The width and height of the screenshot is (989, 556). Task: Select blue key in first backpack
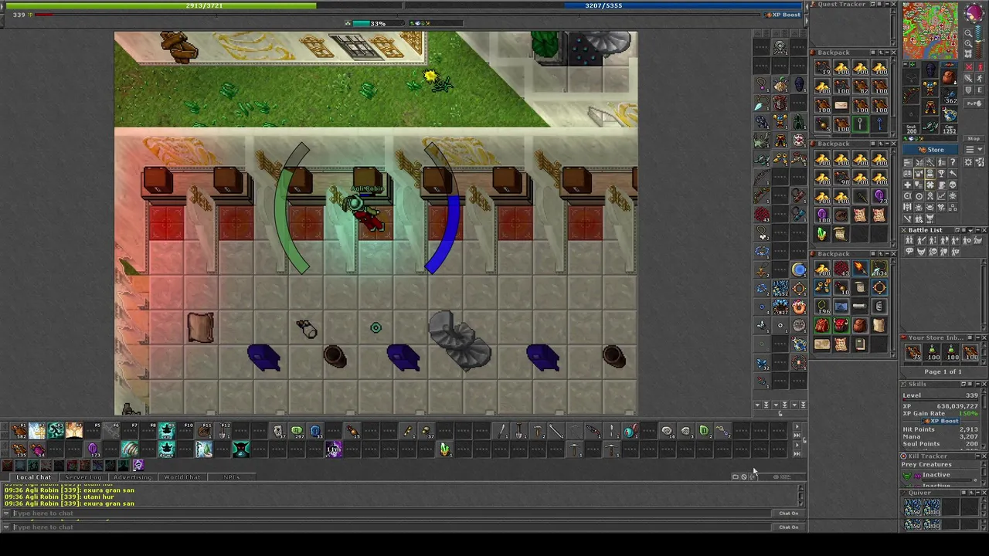[879, 124]
